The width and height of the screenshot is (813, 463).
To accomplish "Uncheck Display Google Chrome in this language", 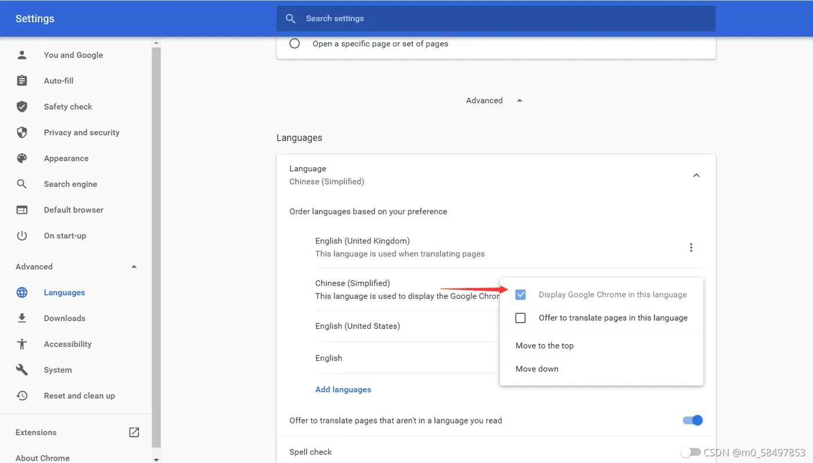I will [520, 295].
